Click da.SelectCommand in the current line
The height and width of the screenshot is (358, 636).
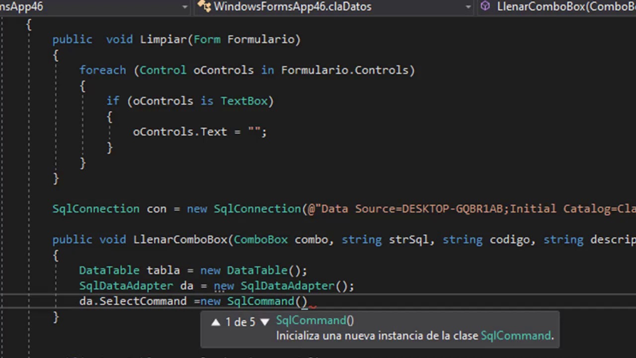(133, 301)
